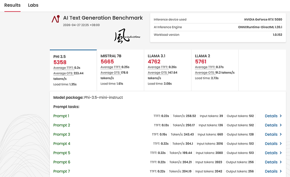Click the AI benchmark logo icon
This screenshot has width=290, height=177.
click(56, 19)
